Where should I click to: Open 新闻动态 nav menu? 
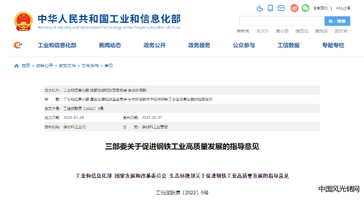(110, 45)
